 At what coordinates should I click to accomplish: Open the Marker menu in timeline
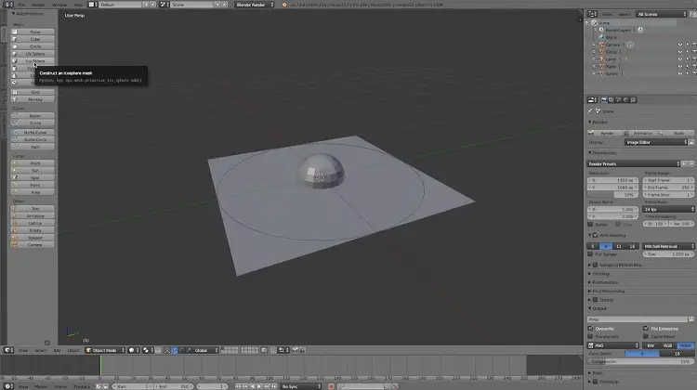click(41, 387)
